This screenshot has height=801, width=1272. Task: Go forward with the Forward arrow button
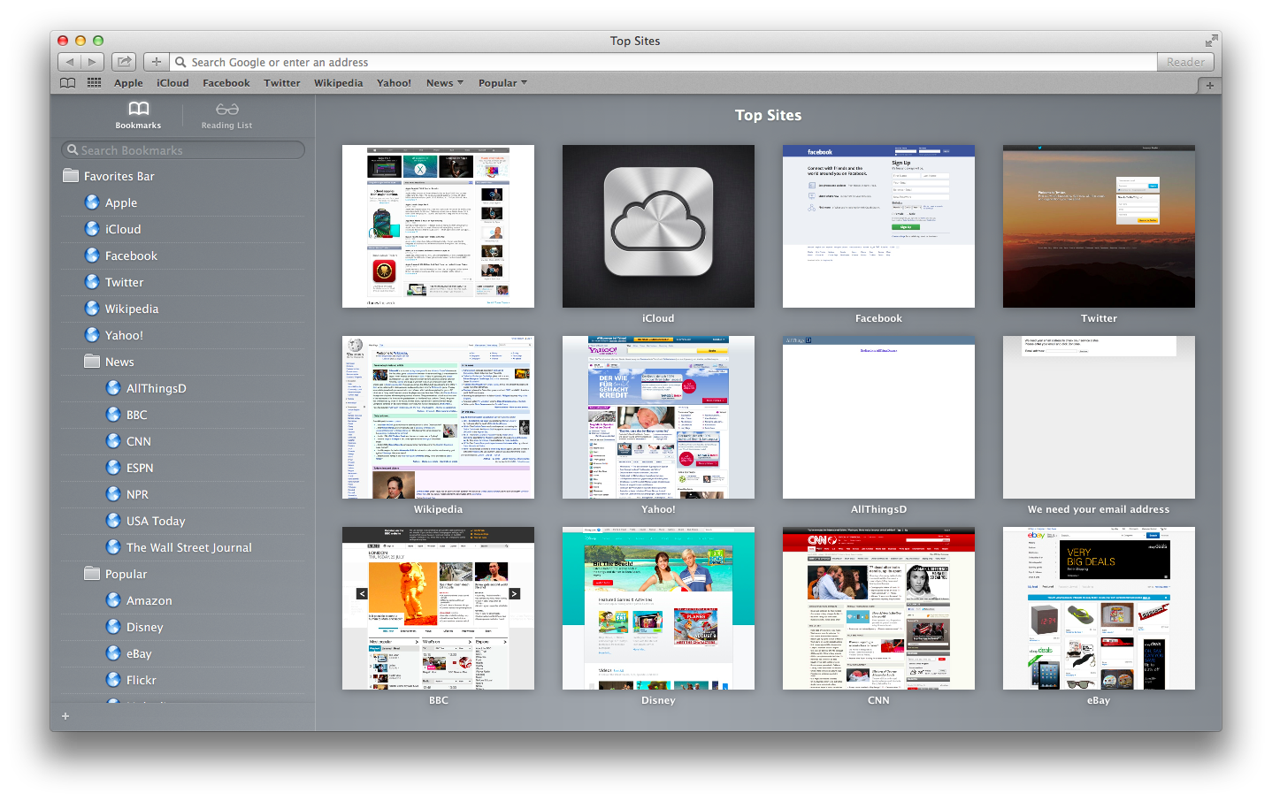[x=93, y=62]
